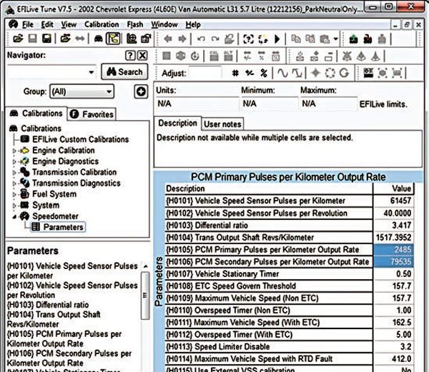The height and width of the screenshot is (372, 429).
Task: Select Parameters under Speedometer in the tree
Action: (58, 227)
